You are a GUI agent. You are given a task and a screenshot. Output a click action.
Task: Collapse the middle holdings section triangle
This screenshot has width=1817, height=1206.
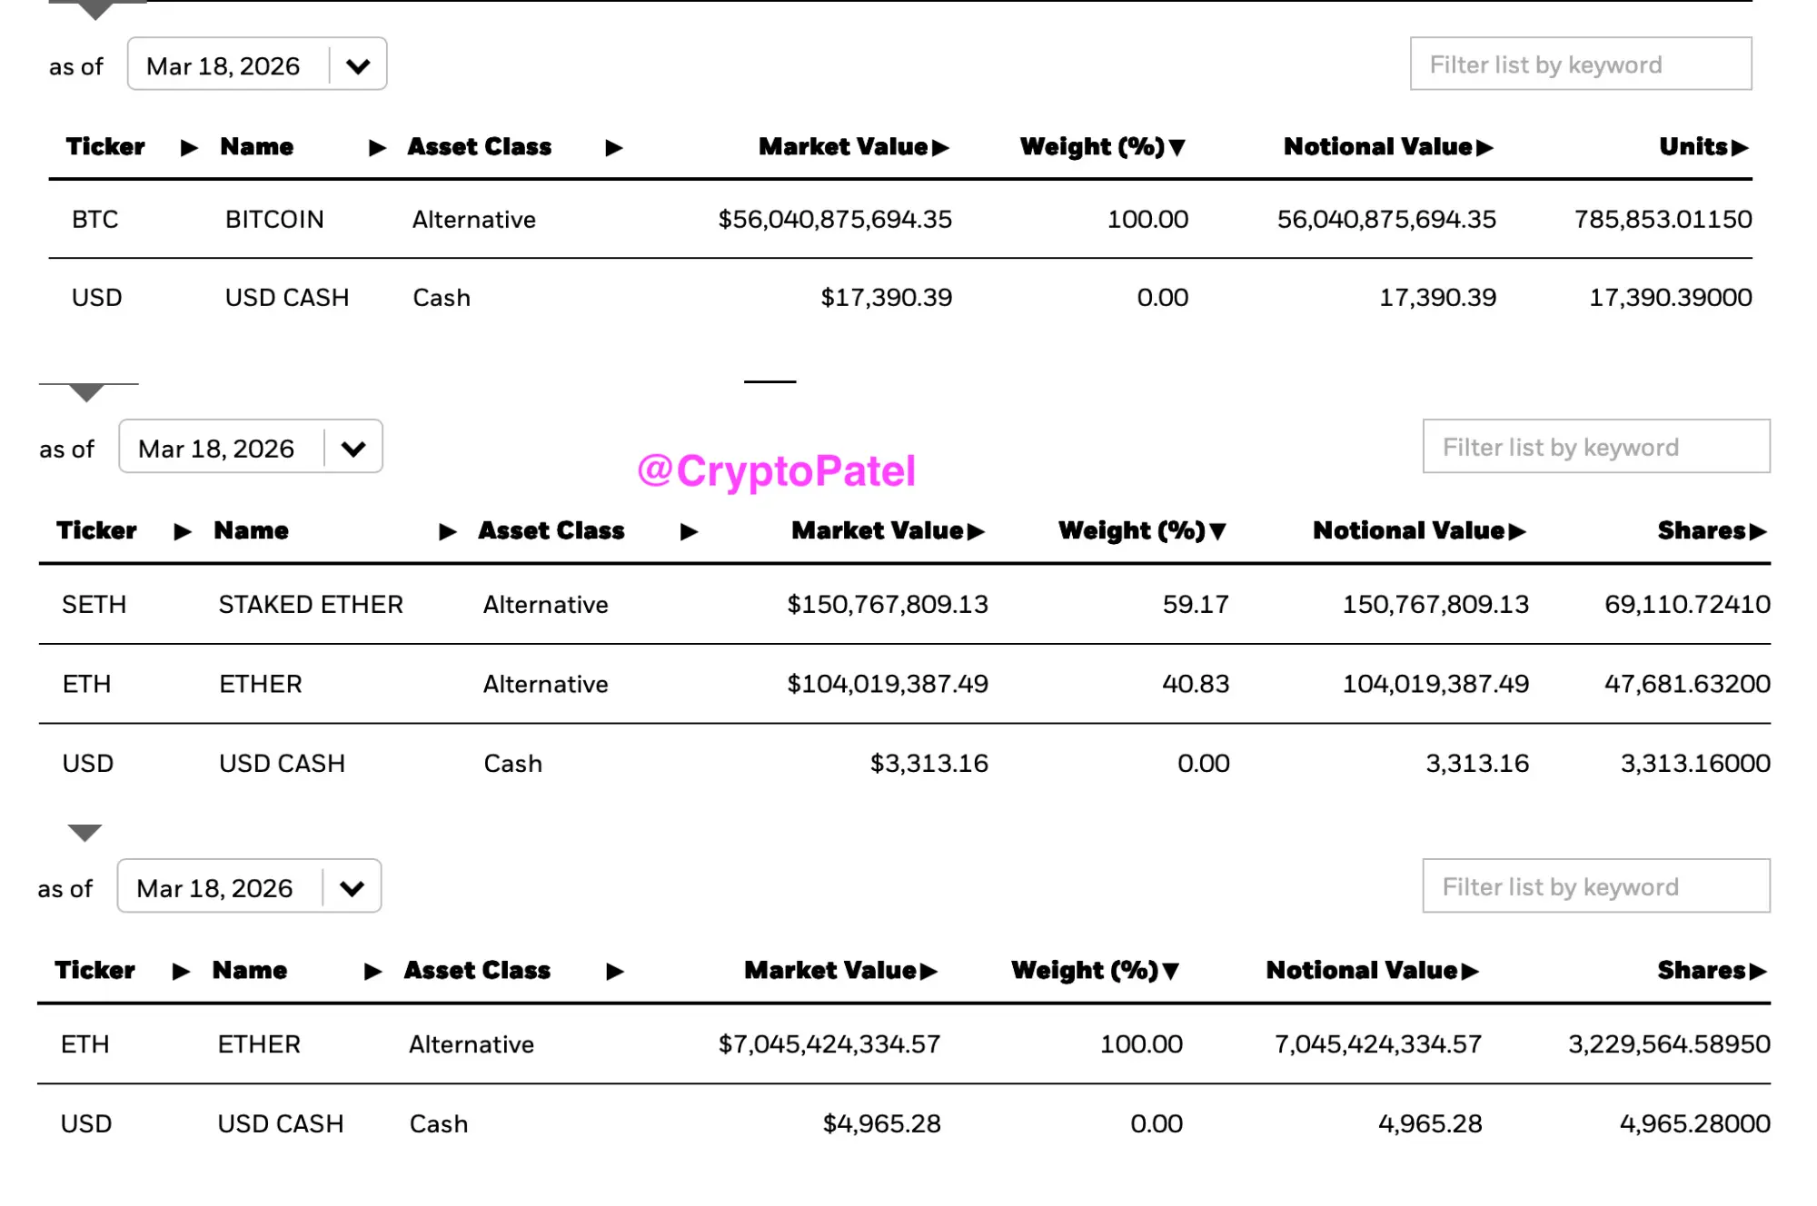(86, 392)
